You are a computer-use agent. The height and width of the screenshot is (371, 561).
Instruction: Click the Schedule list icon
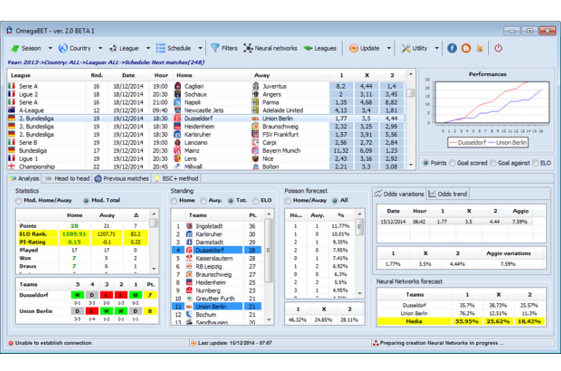click(161, 48)
